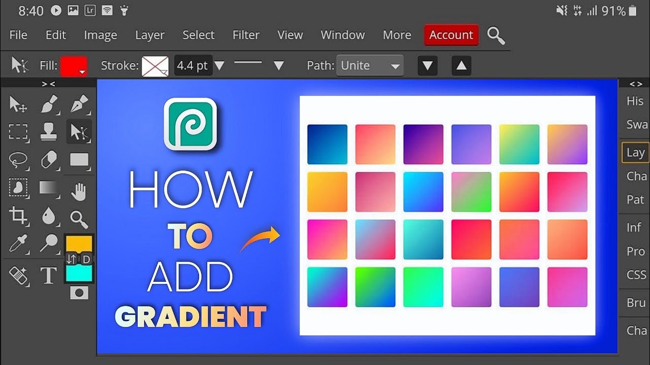
Task: Select the Move tool
Action: click(x=18, y=105)
